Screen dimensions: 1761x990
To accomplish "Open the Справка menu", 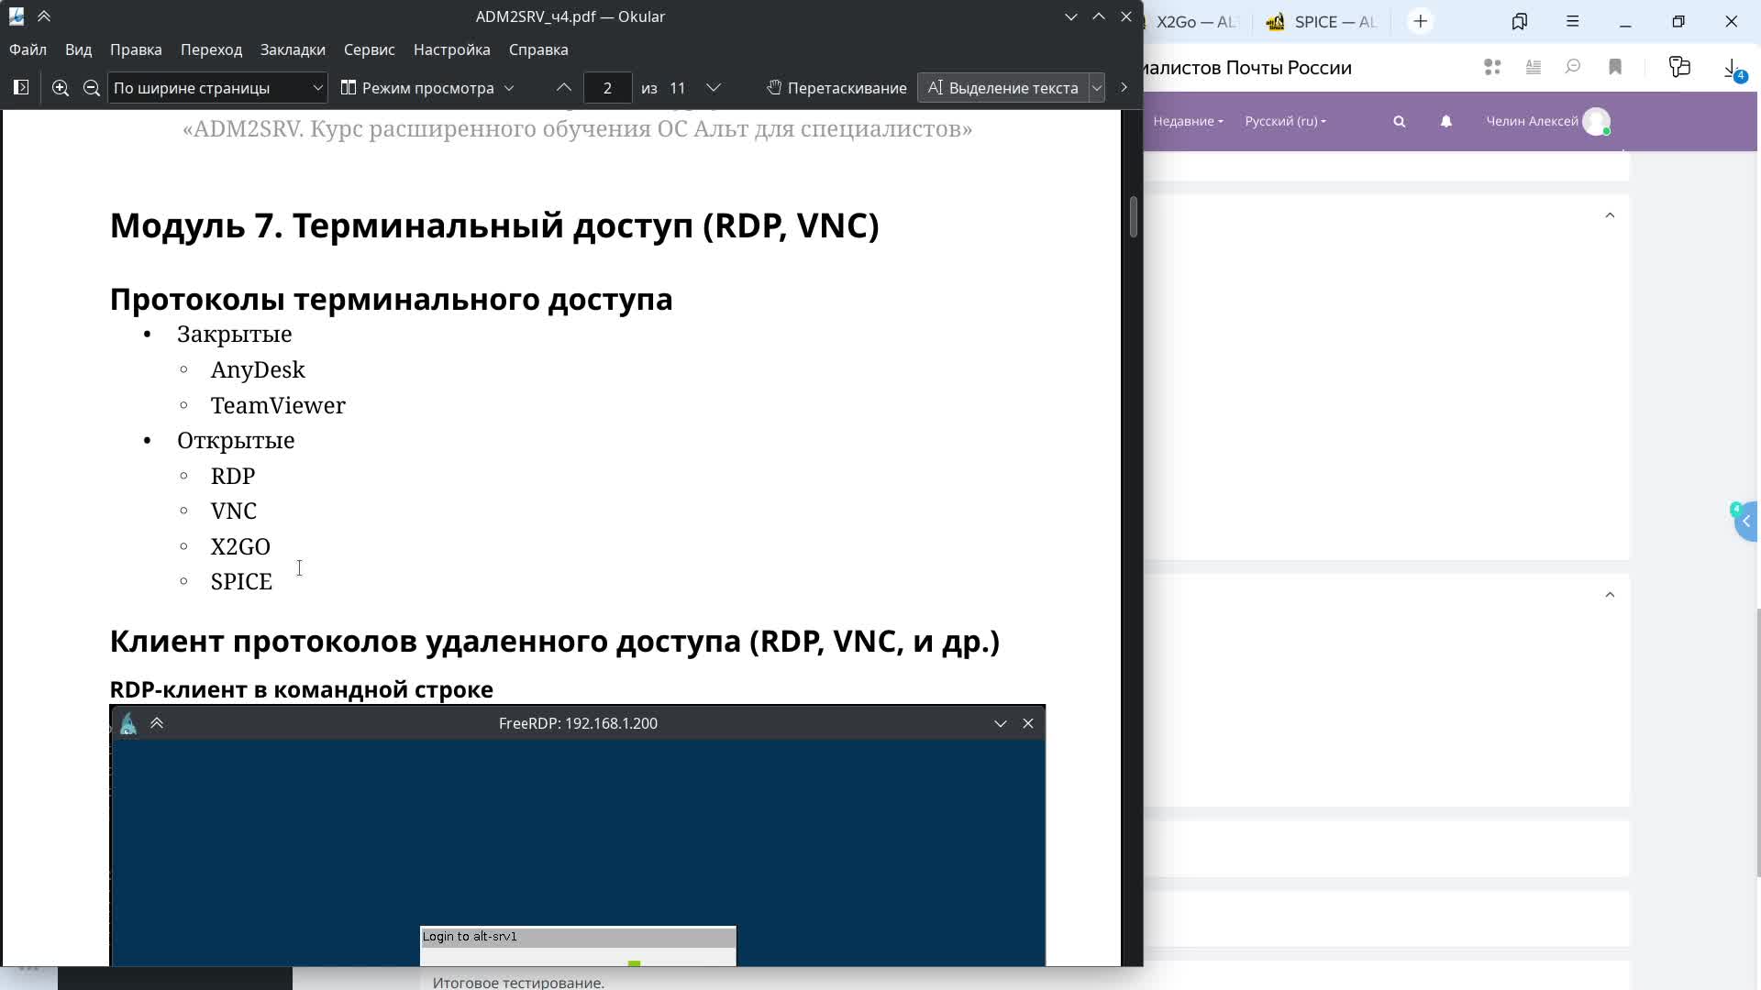I will click(538, 49).
